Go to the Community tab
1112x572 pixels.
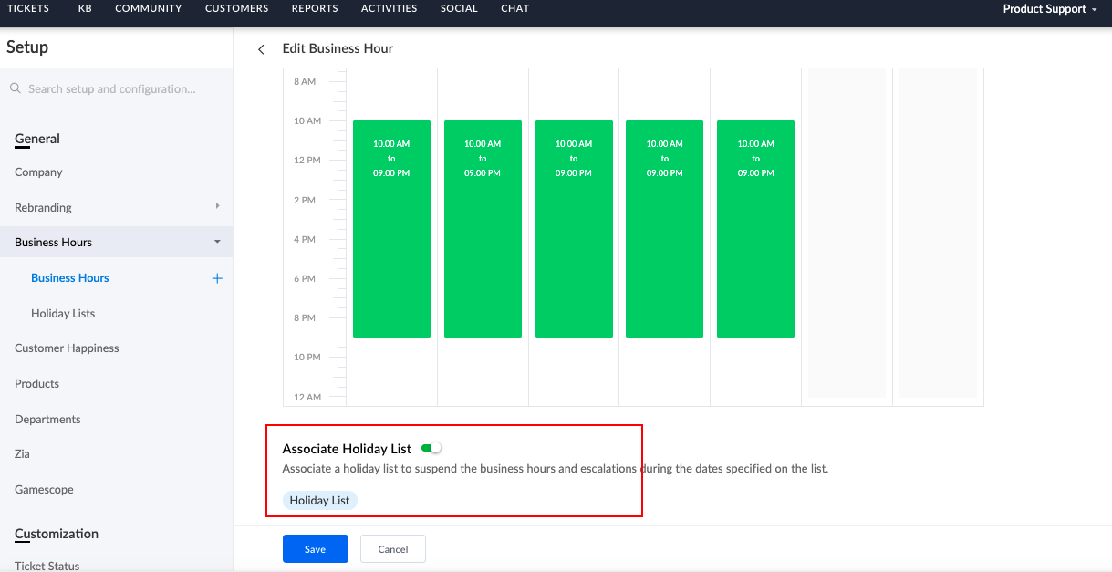pos(149,8)
